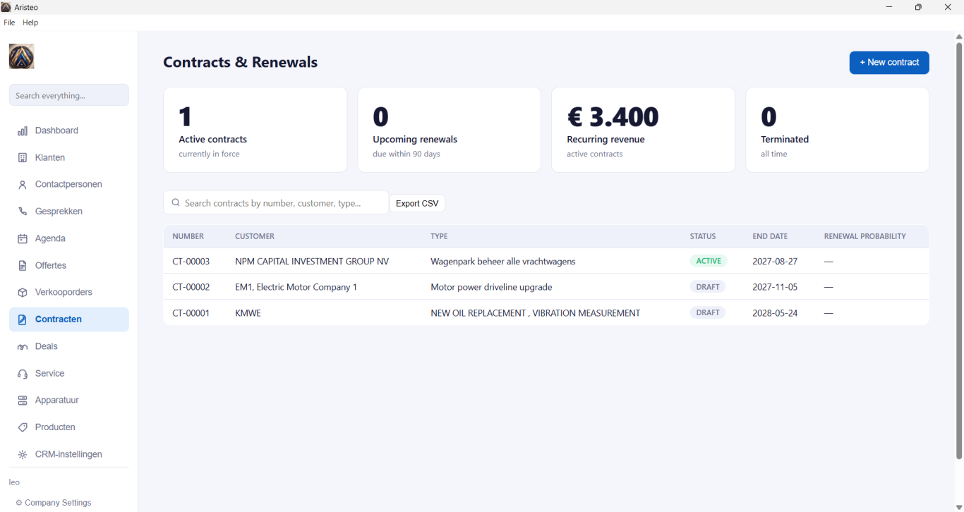Image resolution: width=964 pixels, height=512 pixels.
Task: Click scrollbar down arrow
Action: click(959, 507)
